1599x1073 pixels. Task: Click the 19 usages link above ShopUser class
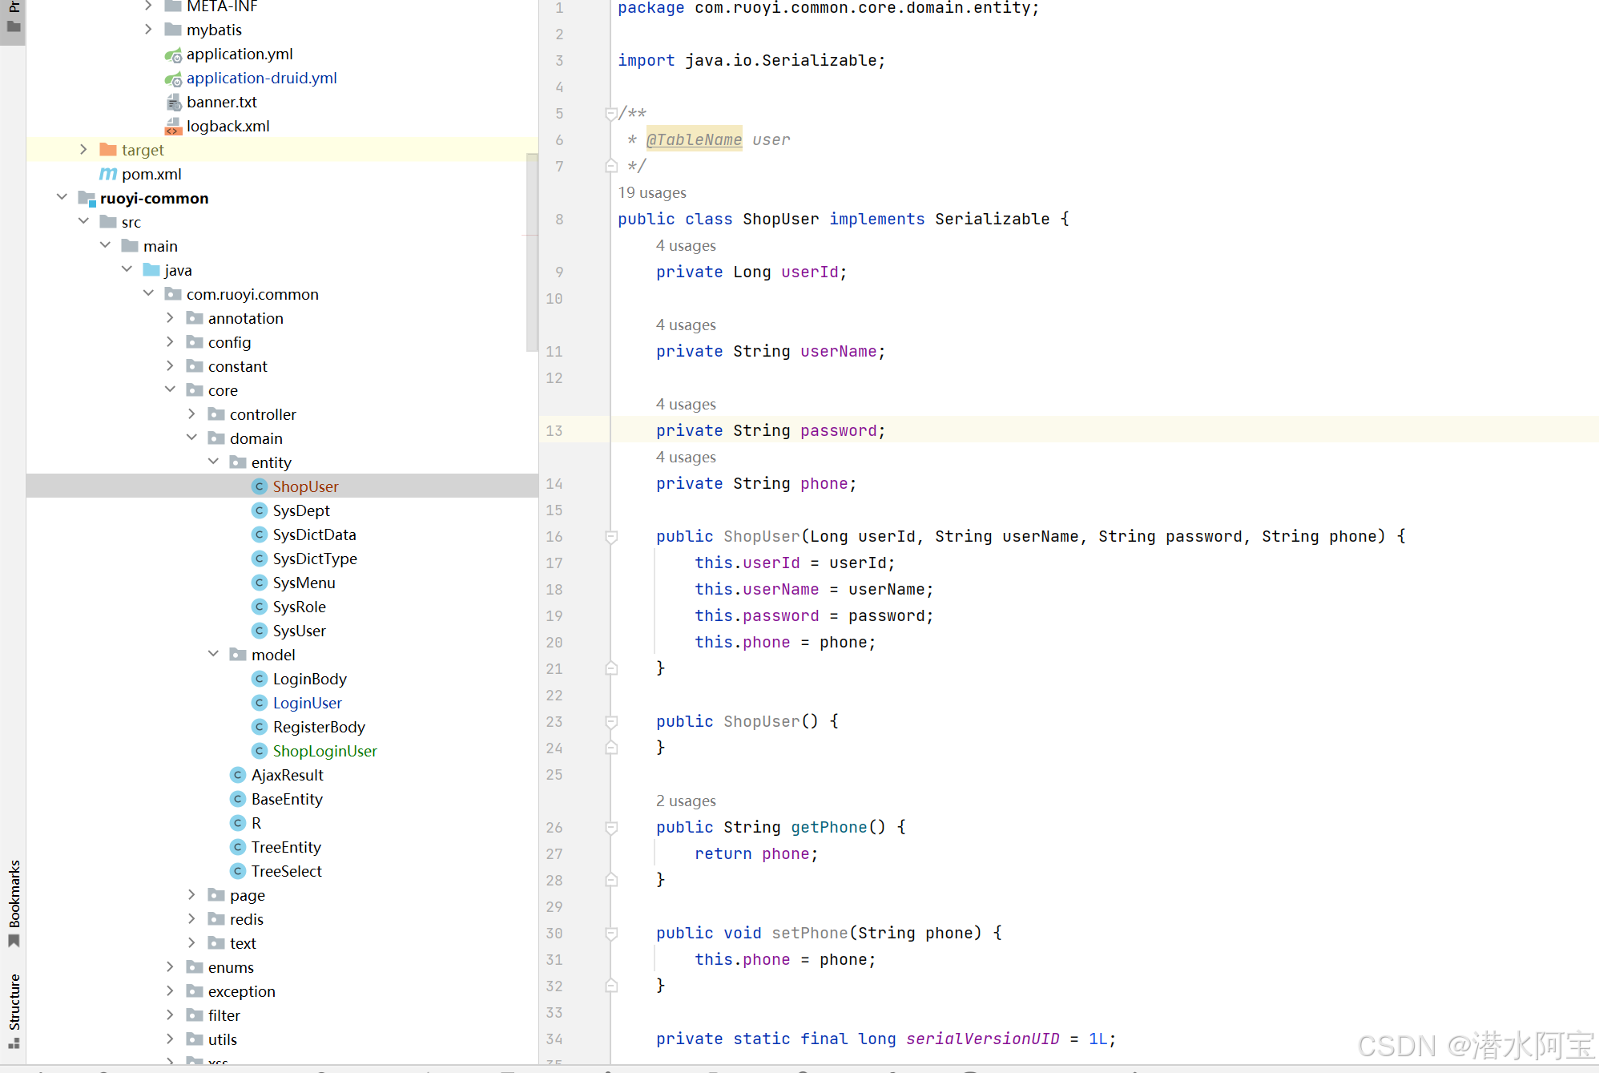click(651, 192)
